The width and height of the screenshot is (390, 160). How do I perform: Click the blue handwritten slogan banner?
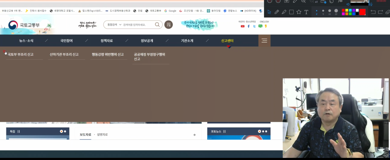[x=199, y=25]
